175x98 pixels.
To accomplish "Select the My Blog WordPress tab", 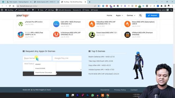I will [x=73, y=2].
